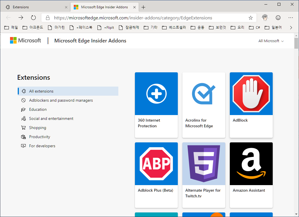Open the AdBlock red hand tile image

coord(251,94)
